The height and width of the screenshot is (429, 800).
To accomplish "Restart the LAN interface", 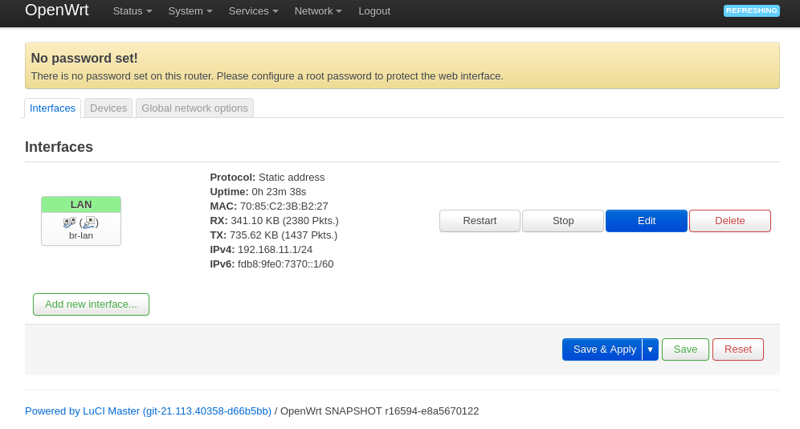I will click(480, 221).
